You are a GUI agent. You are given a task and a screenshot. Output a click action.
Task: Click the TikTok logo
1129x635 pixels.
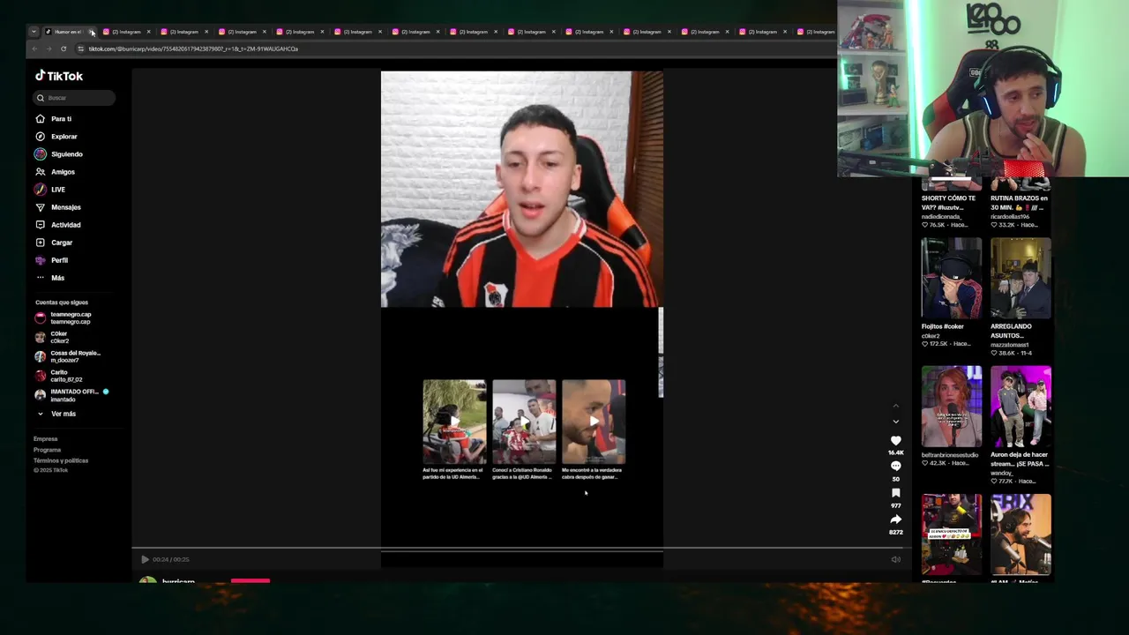58,76
